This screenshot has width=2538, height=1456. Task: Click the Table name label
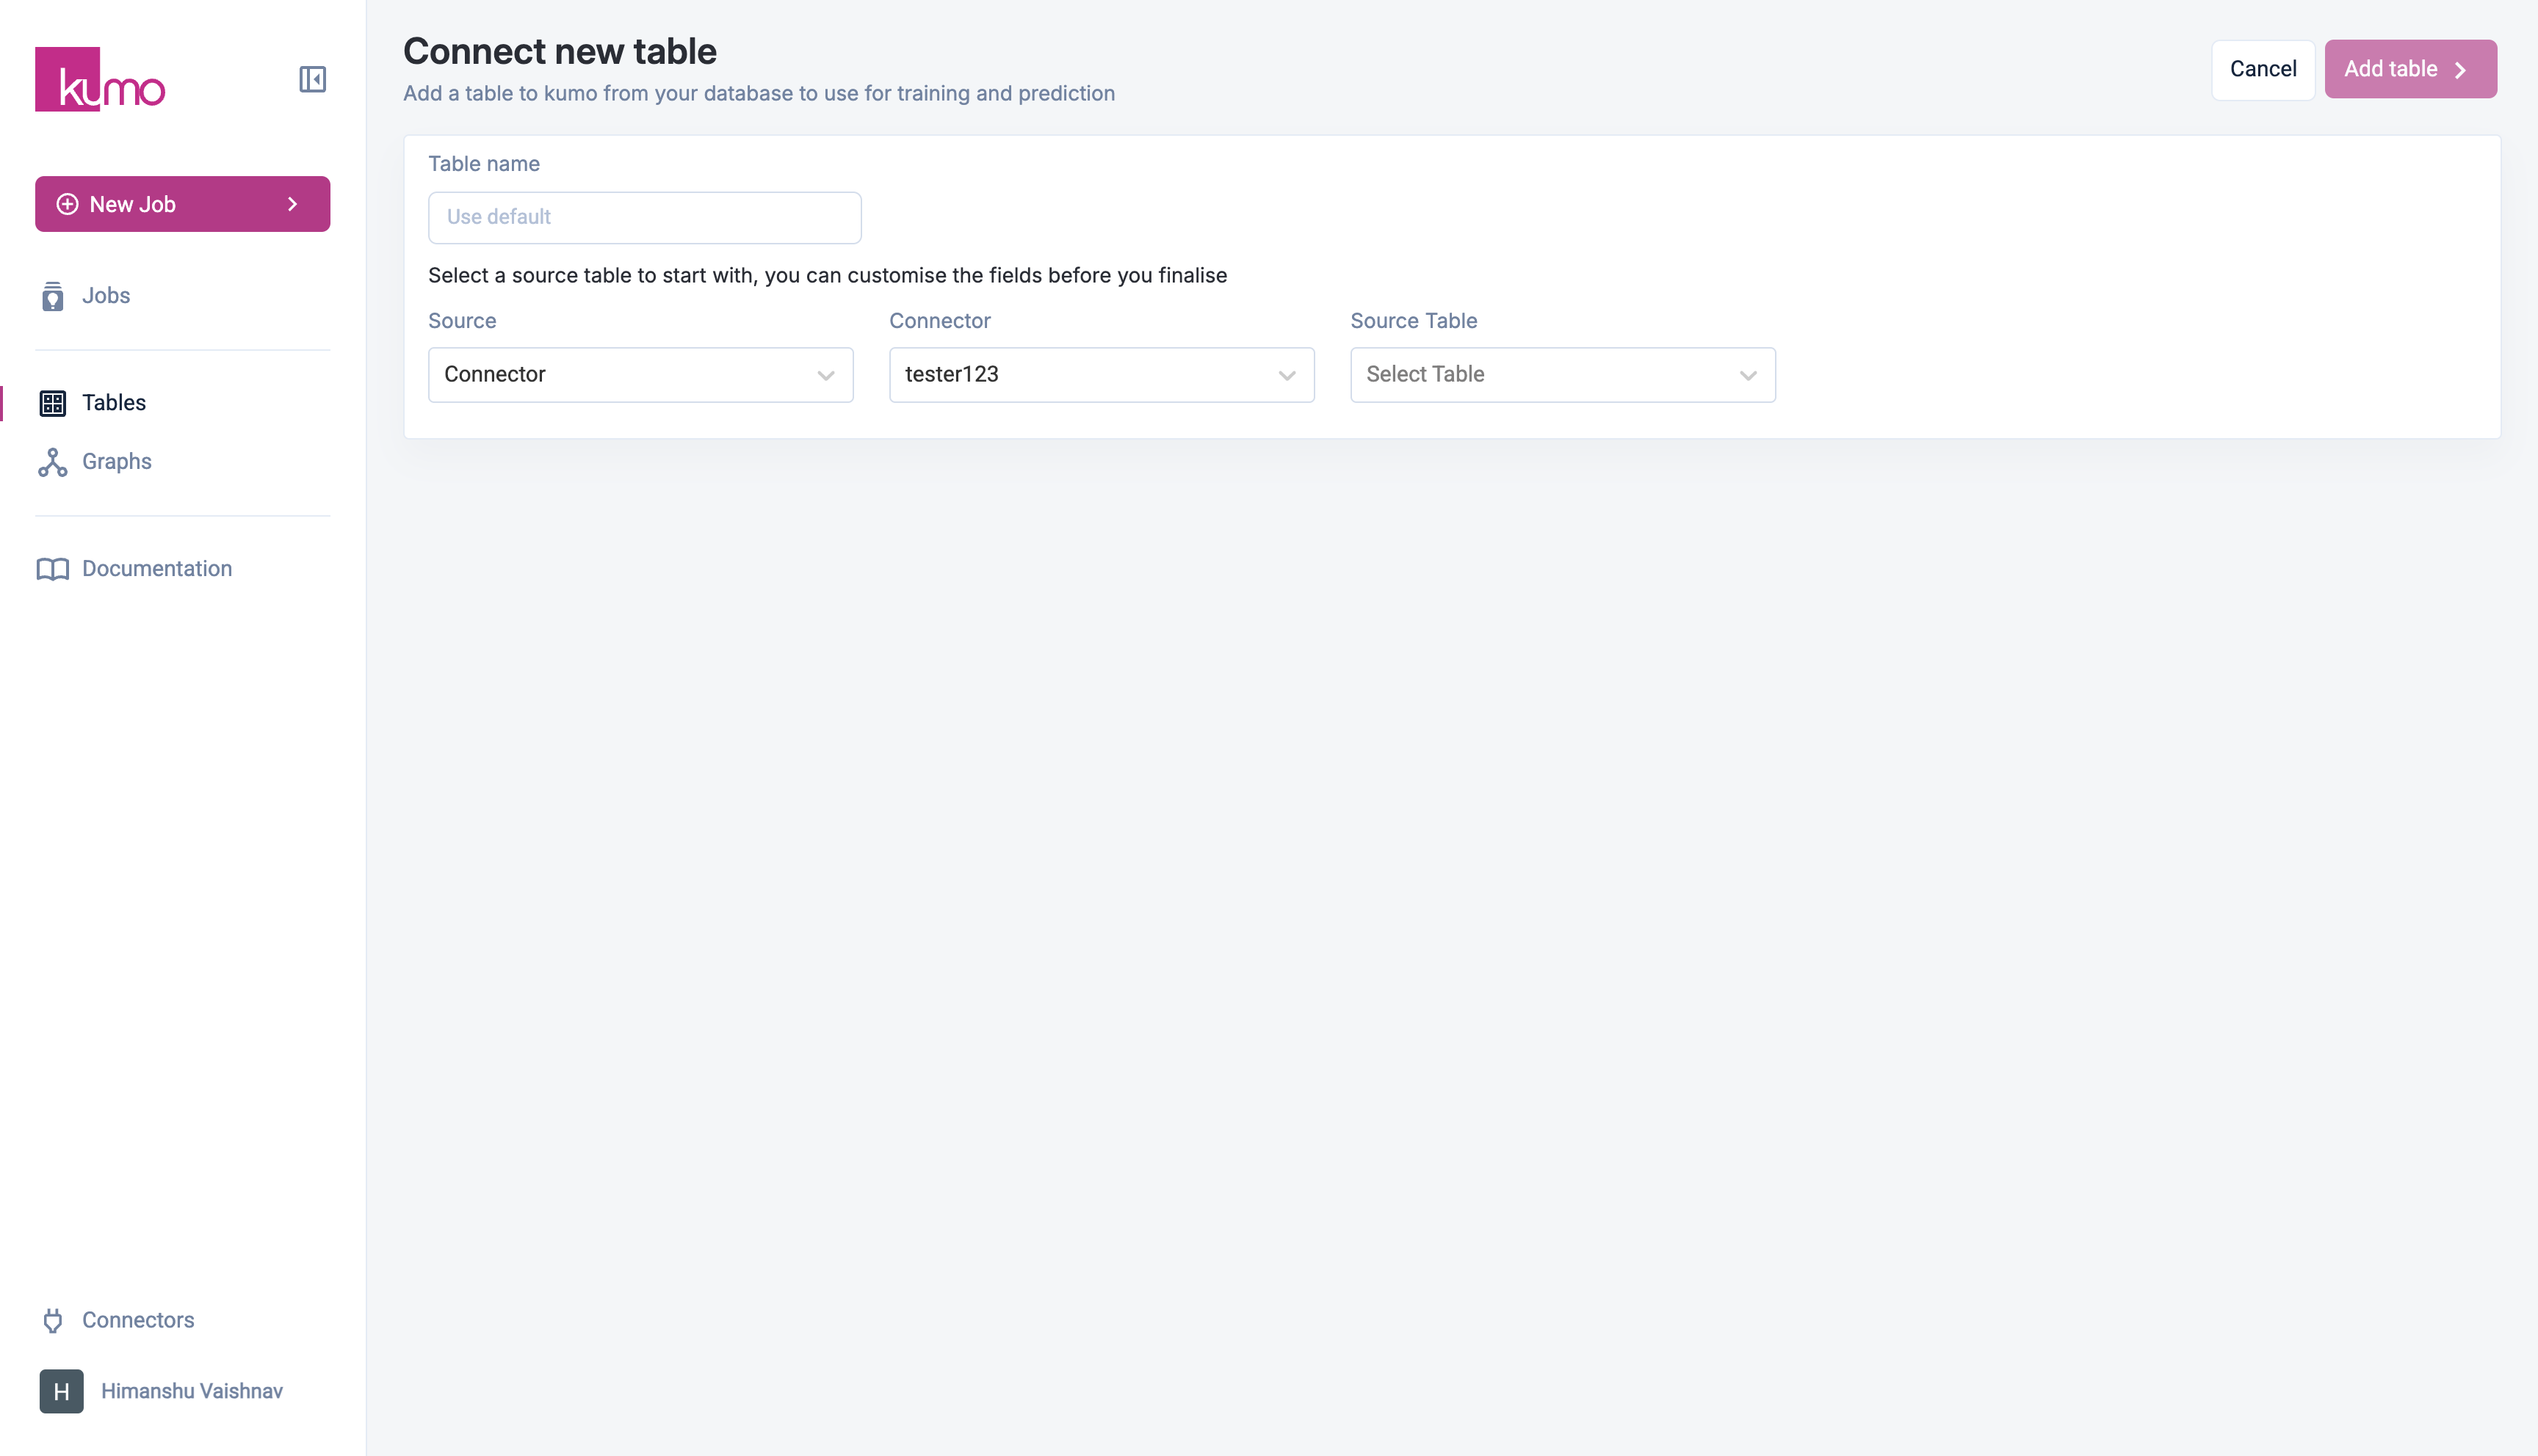484,164
